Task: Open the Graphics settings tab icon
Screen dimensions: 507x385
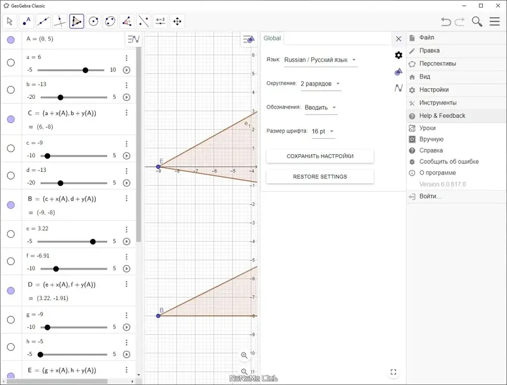Action: click(x=399, y=72)
